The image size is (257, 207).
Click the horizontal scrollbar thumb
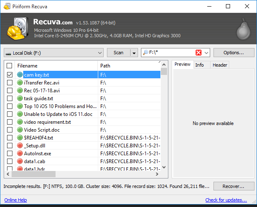pos(34,174)
